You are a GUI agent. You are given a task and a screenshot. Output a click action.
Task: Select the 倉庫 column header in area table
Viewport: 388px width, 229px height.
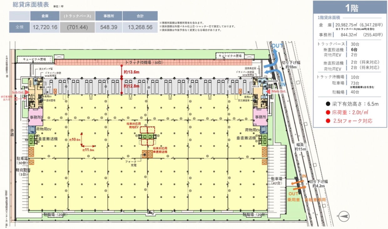pos(45,16)
